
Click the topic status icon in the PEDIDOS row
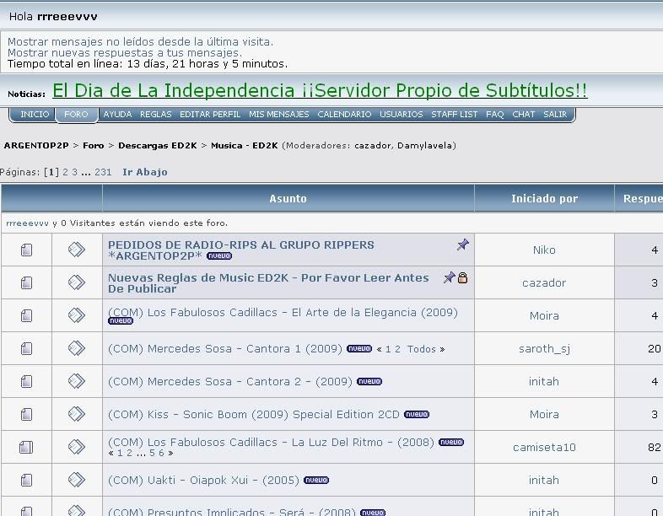(x=26, y=250)
